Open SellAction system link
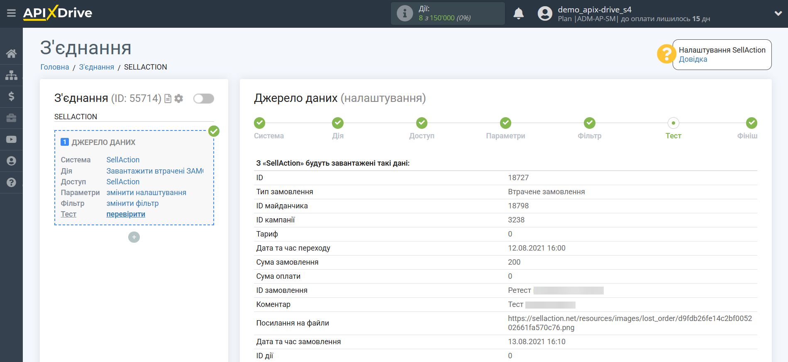The image size is (788, 362). tap(123, 160)
